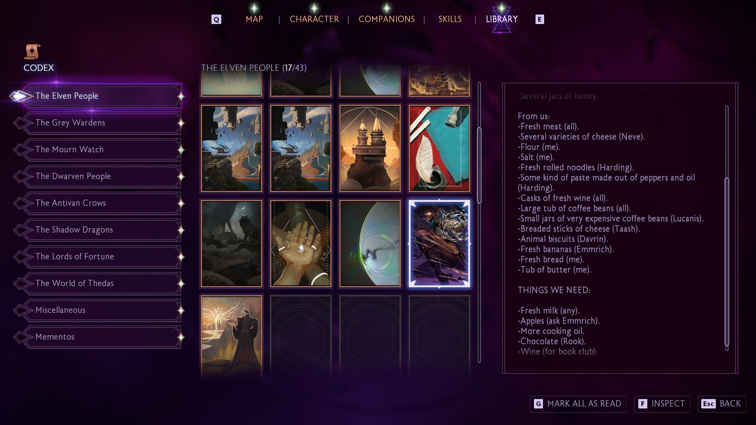Image resolution: width=756 pixels, height=425 pixels.
Task: Click the star sparkle above the Map tab
Action: tap(254, 7)
